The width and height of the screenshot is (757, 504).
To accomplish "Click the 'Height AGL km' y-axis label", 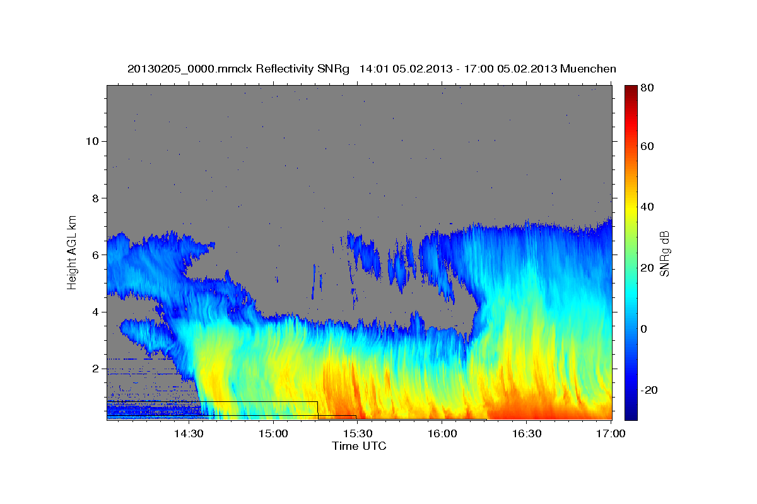I will [72, 253].
